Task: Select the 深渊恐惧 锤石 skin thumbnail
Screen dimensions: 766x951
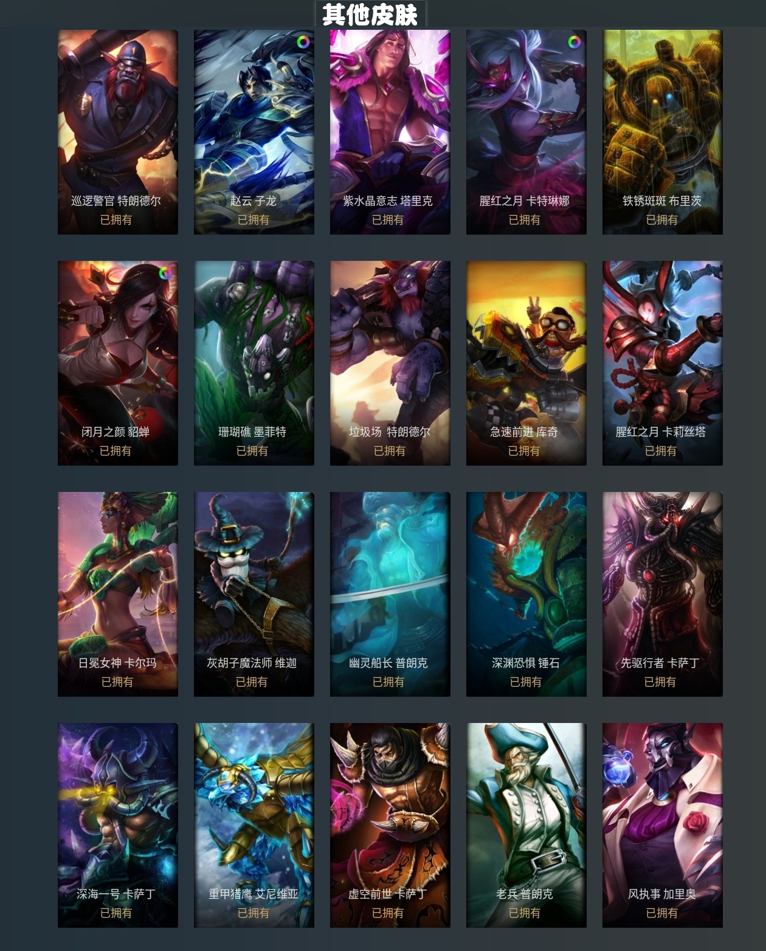Action: click(526, 594)
